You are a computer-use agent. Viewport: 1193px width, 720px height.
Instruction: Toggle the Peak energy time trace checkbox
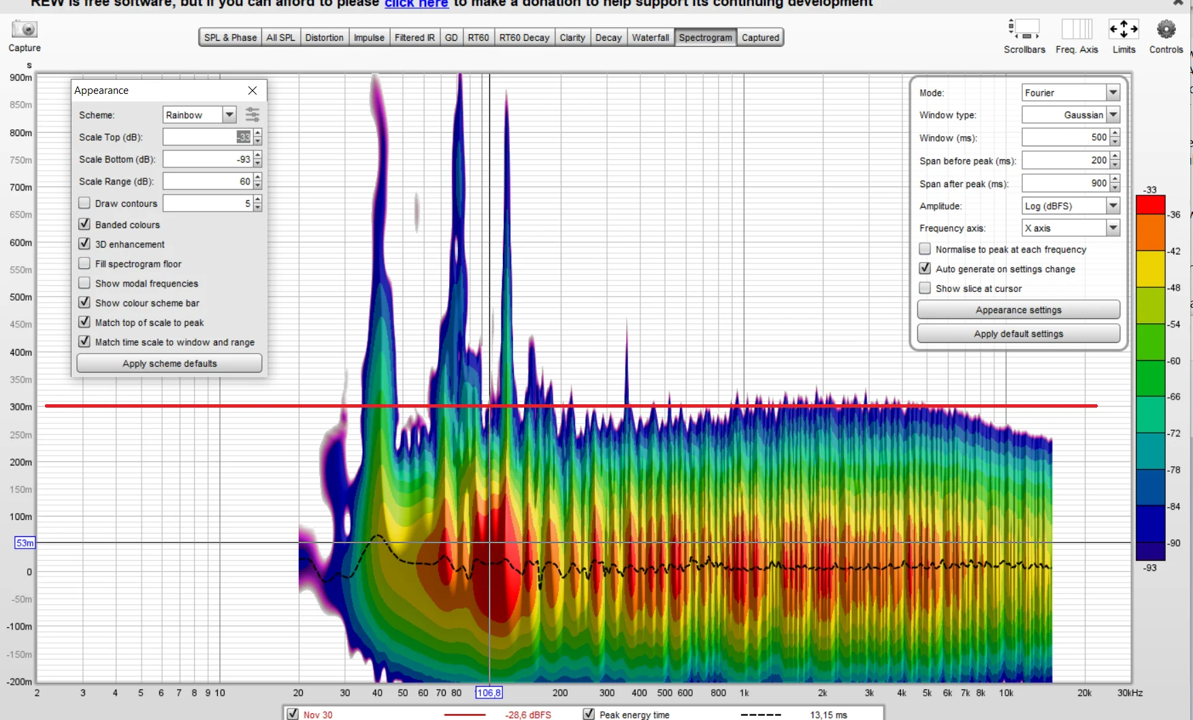[x=589, y=714]
